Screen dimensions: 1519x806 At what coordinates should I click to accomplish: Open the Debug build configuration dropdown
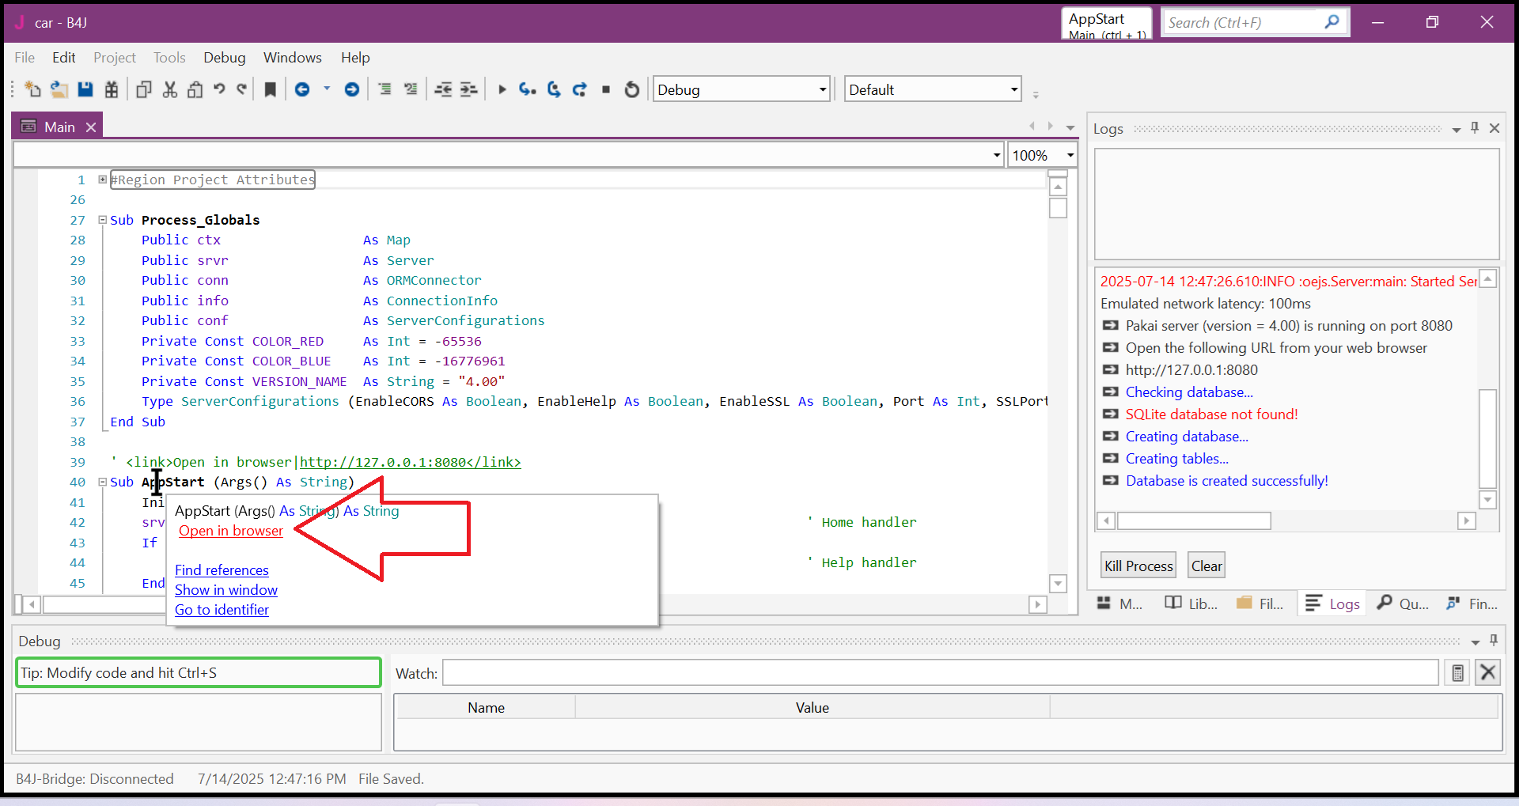tap(822, 89)
